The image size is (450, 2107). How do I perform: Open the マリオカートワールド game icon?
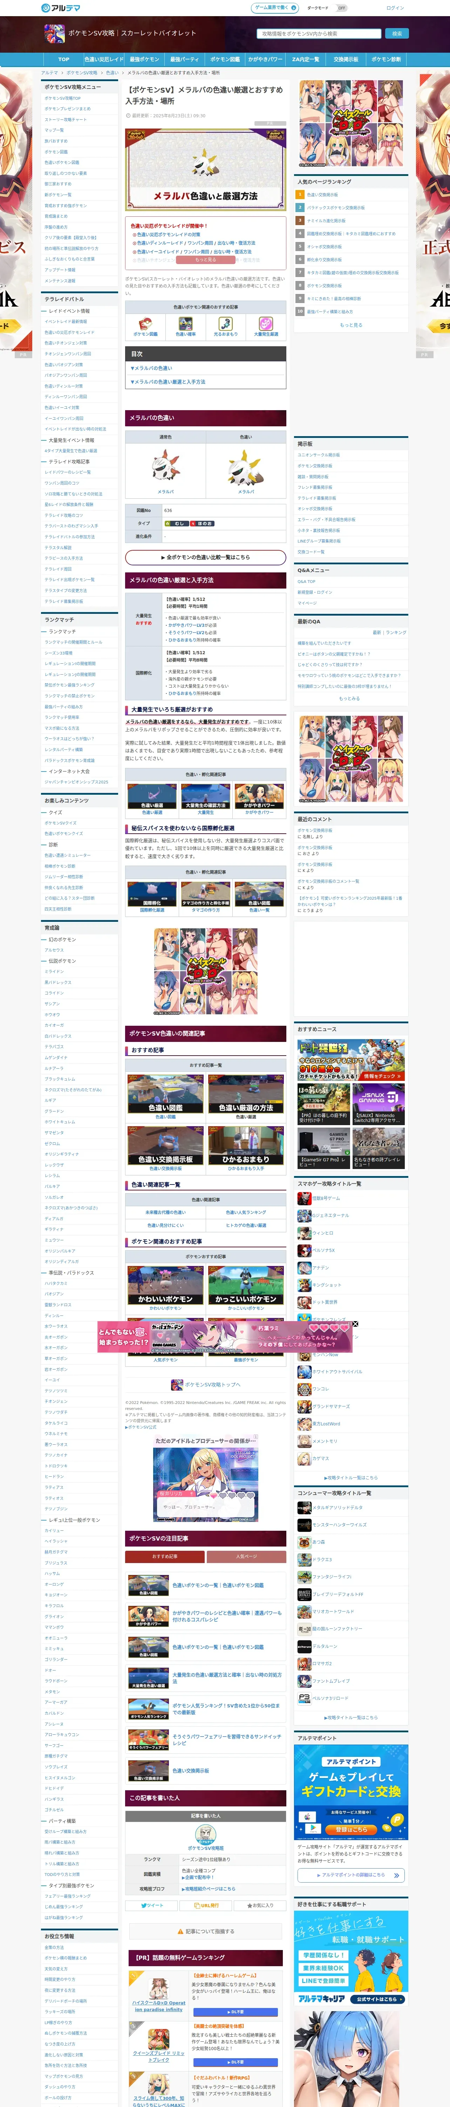[304, 1612]
